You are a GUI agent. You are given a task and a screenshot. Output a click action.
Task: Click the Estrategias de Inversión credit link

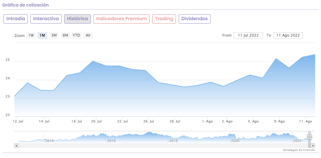pos(299,150)
